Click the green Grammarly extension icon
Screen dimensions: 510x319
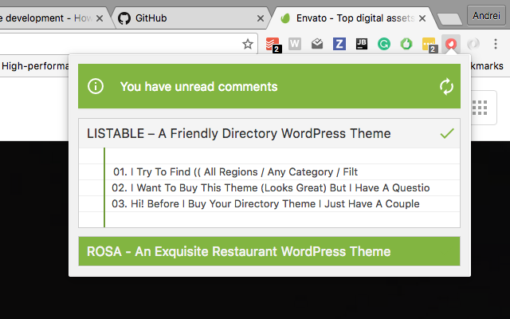[384, 44]
